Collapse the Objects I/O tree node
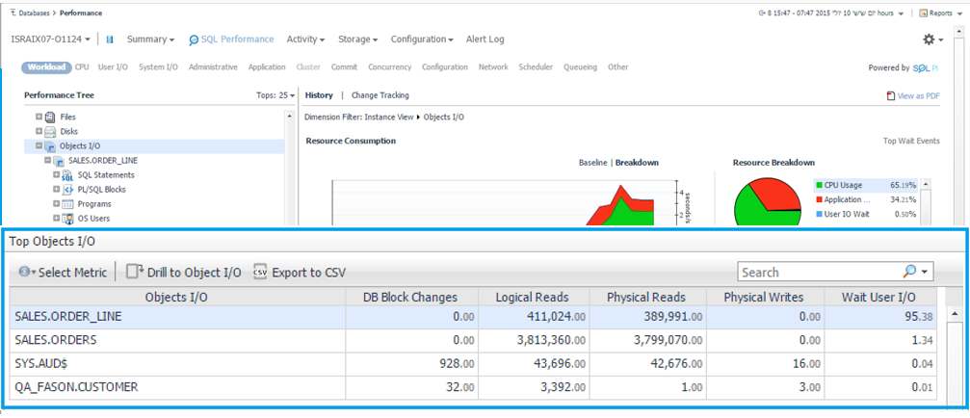 [39, 146]
